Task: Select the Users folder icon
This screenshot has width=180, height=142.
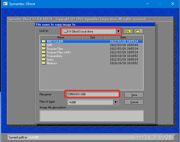Action: 44,59
